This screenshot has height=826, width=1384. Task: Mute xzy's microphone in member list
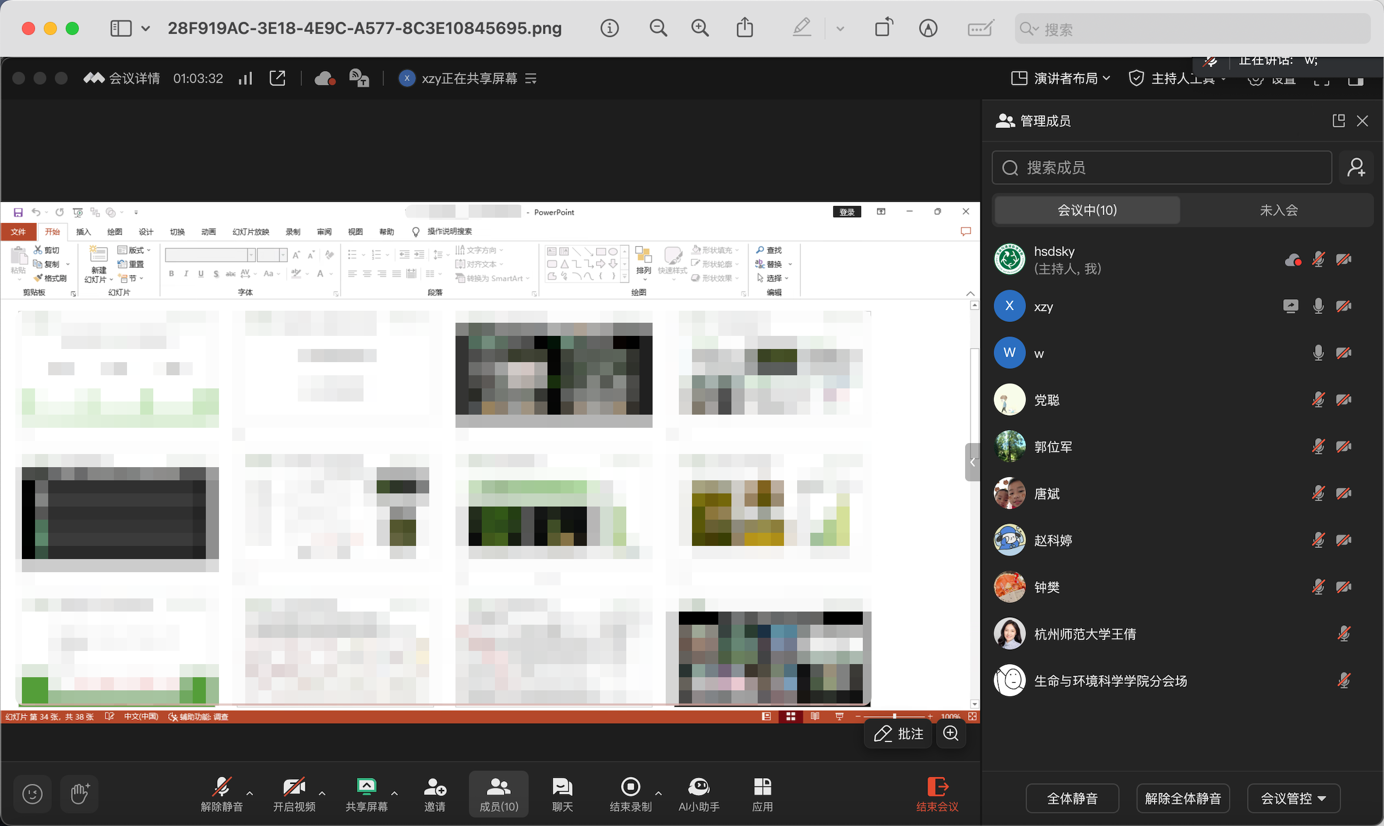[x=1318, y=306]
